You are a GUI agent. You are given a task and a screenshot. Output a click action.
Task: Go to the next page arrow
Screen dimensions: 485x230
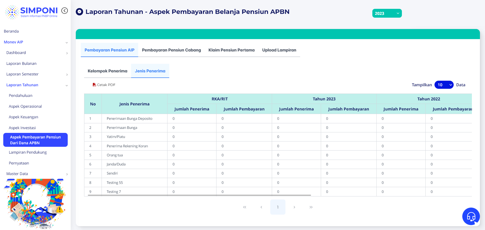point(294,207)
